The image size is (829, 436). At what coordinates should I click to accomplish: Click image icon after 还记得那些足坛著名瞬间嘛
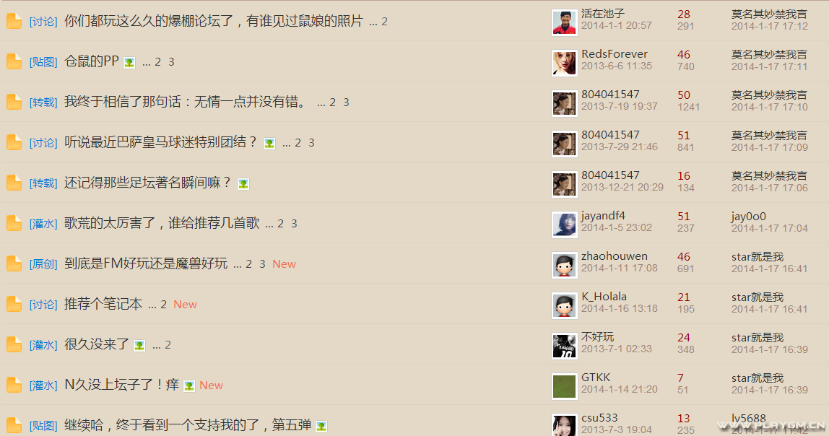click(x=243, y=184)
